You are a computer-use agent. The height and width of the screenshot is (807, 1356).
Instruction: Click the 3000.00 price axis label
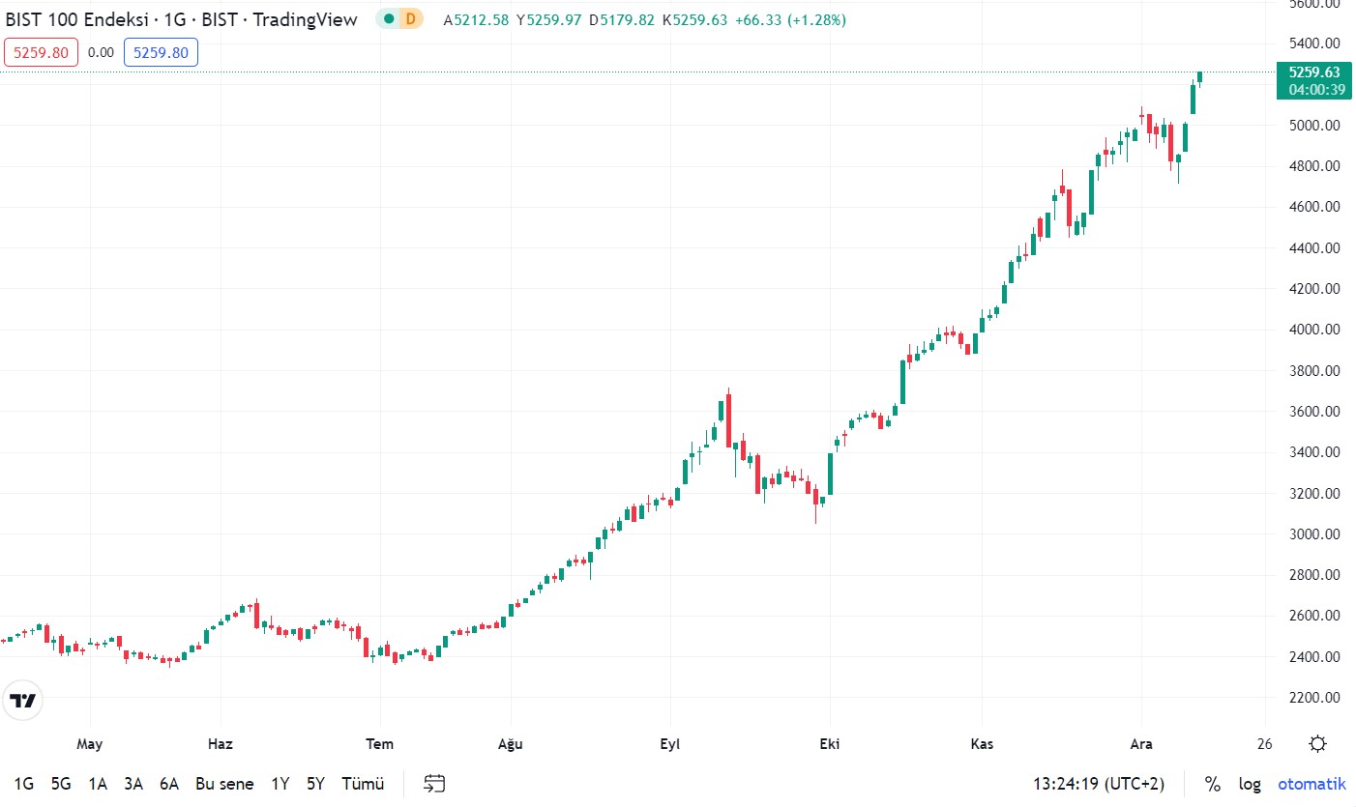[1314, 534]
